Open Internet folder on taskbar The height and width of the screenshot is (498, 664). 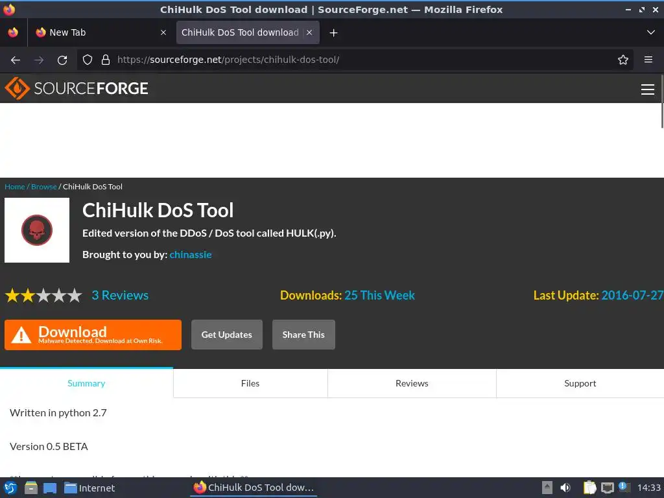(89, 488)
